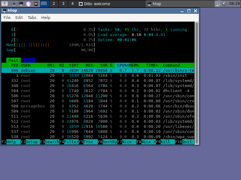
Task: Click the Command column header
Action: coord(171,65)
